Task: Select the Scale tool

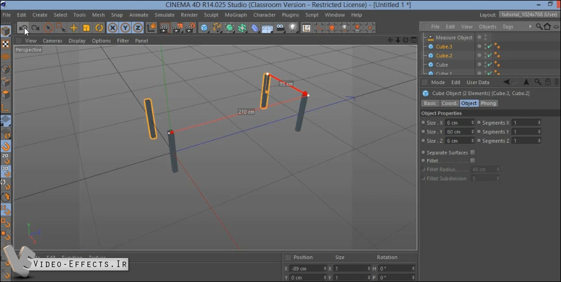Action: click(86, 27)
